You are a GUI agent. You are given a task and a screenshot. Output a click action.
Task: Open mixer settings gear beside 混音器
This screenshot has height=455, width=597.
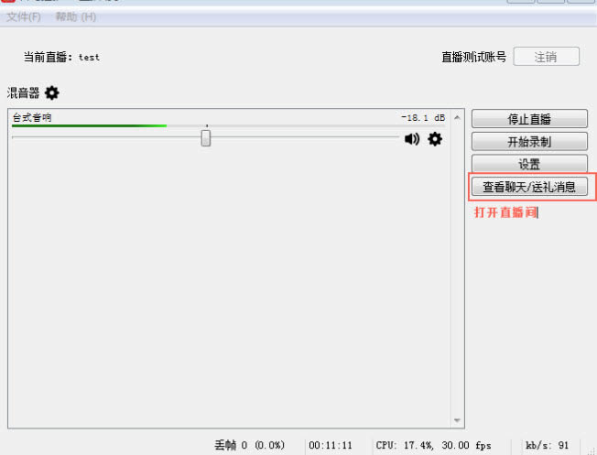click(52, 92)
